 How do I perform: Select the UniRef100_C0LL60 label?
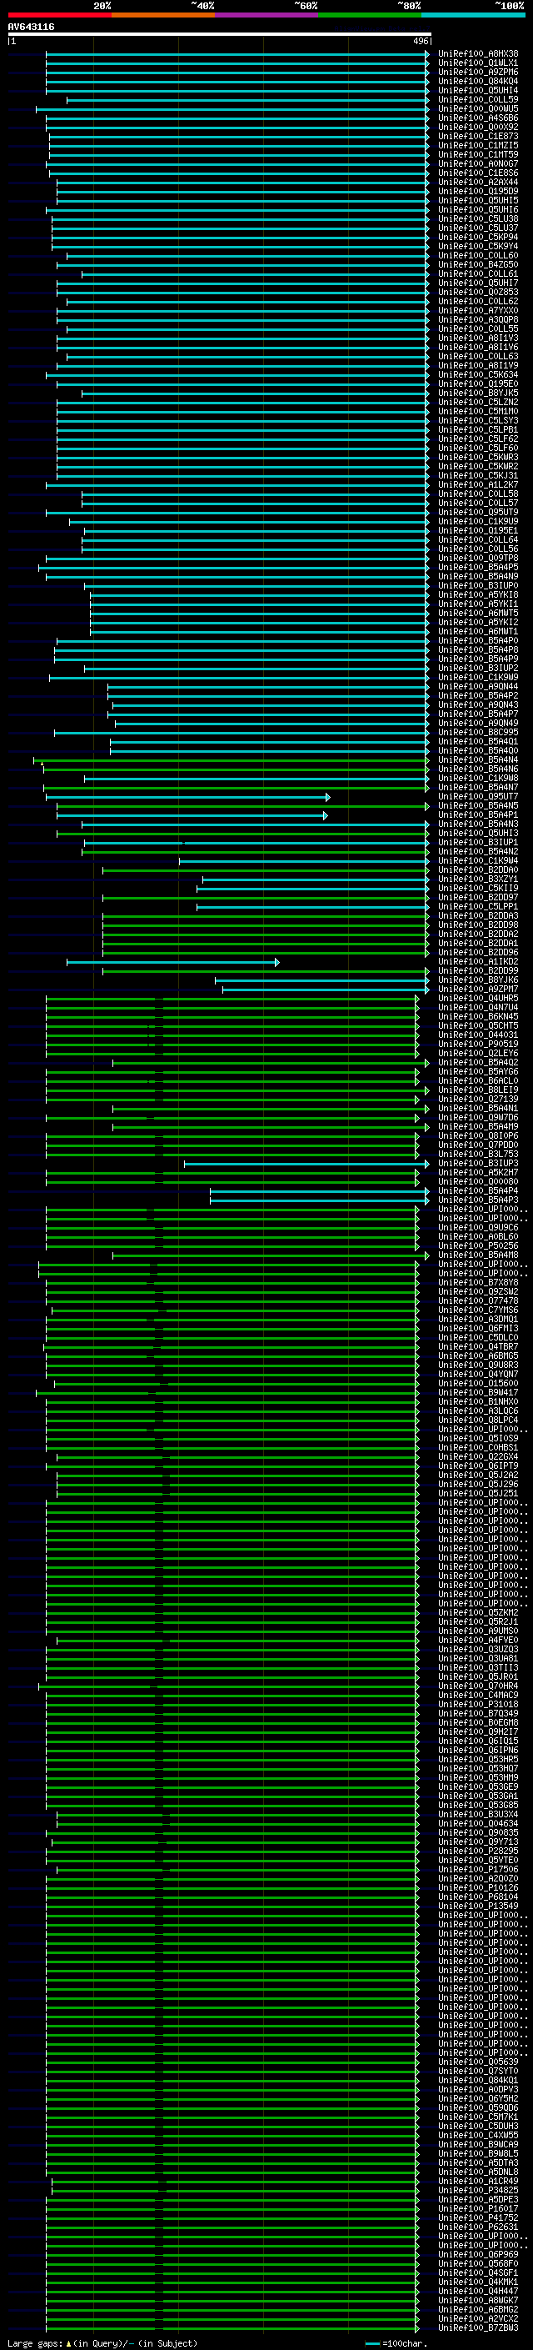coord(477,255)
